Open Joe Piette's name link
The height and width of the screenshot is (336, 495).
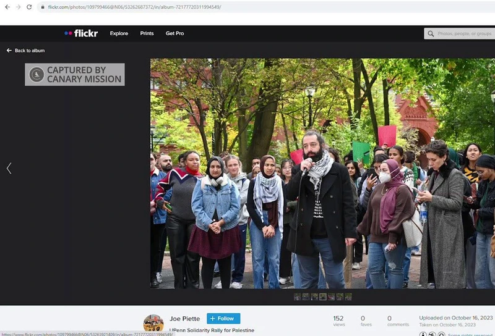coord(185,319)
